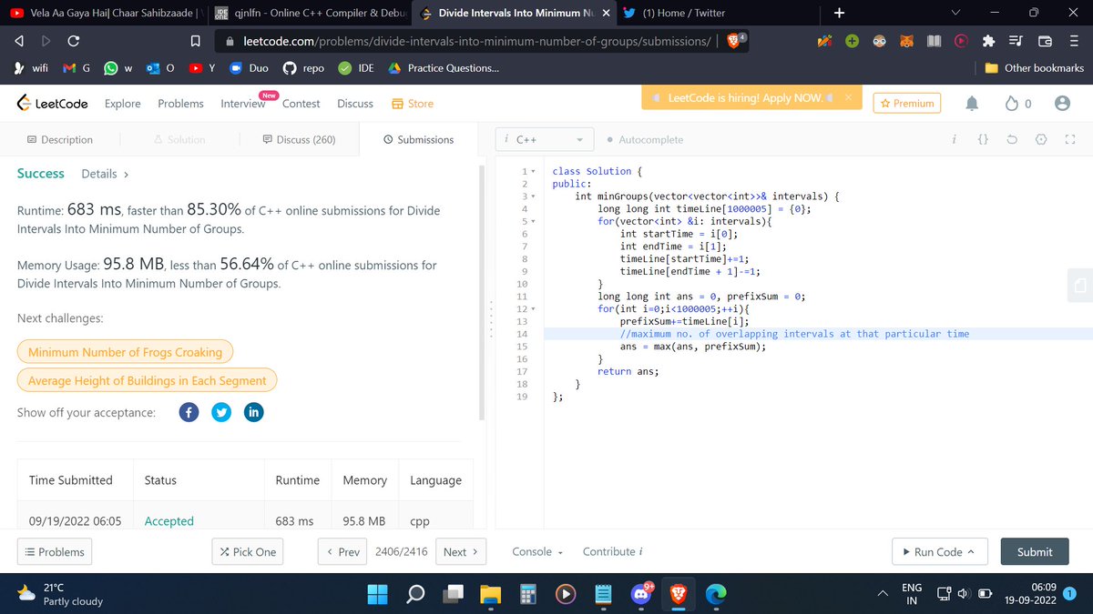Reload the page
The image size is (1093, 614).
click(74, 41)
